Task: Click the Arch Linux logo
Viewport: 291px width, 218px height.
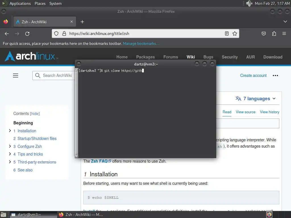Action: (x=31, y=56)
